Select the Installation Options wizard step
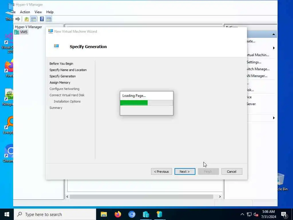Screen dimensions: 293x220 67,101
